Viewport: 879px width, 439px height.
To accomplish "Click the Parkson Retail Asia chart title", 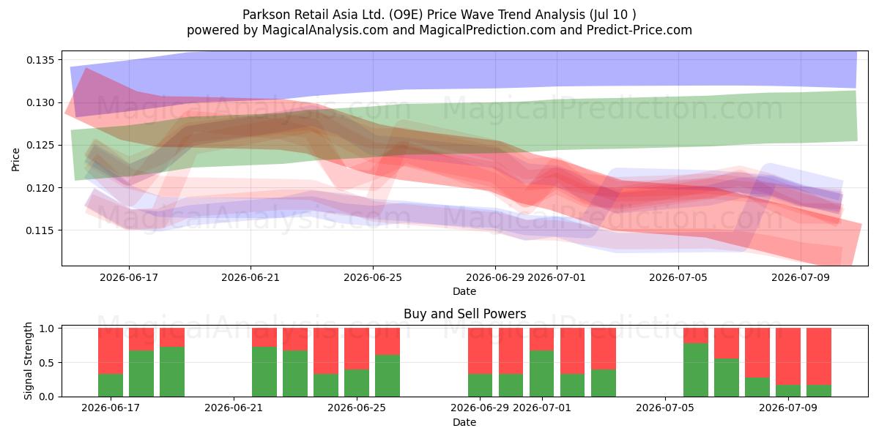I will coord(439,15).
